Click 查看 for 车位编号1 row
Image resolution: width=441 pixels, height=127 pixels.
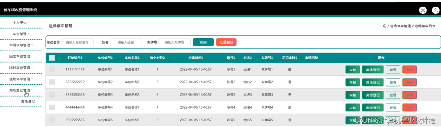pyautogui.click(x=393, y=70)
